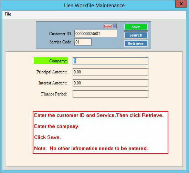
Task: Click the Principal Amount label
Action: pos(52,72)
